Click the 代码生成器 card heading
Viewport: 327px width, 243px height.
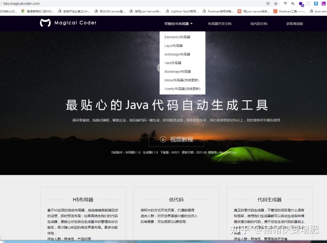269,199
